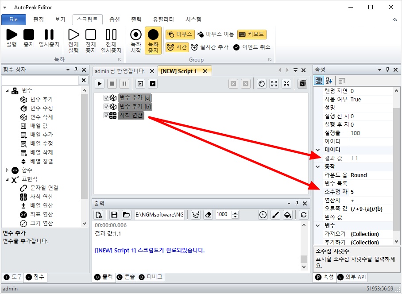
Task: Switch to the 옵션 ribbon tab
Action: (x=115, y=19)
